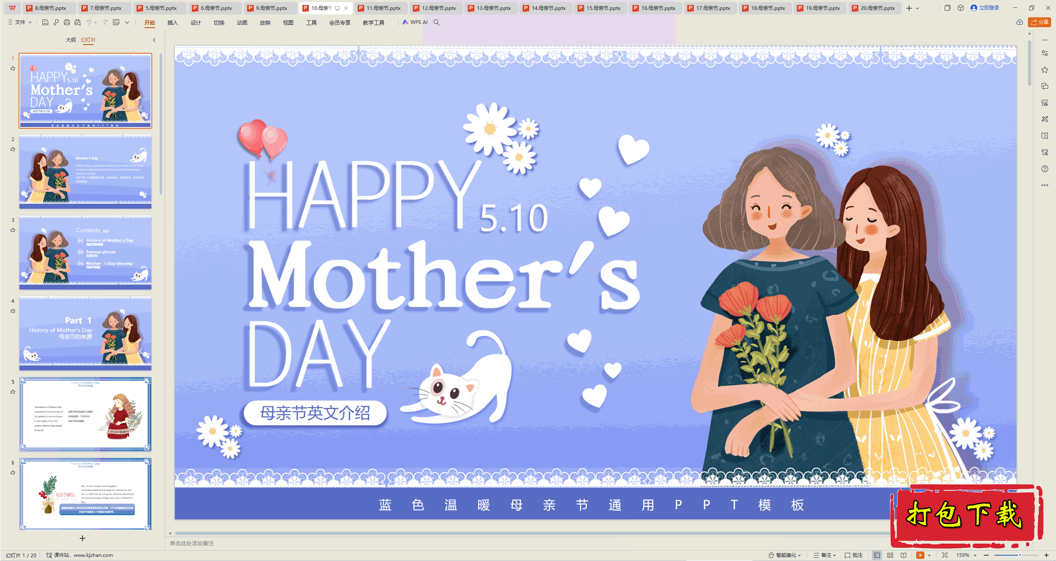Click the cube icon near login
This screenshot has width=1056, height=561.
(x=961, y=8)
